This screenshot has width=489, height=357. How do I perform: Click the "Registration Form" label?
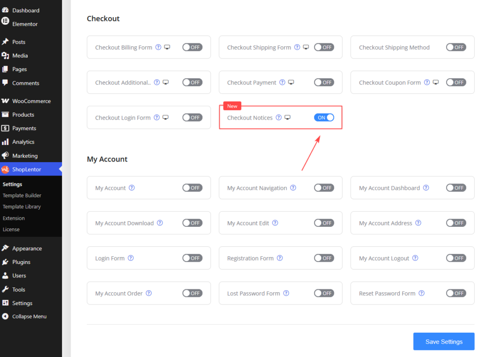pos(250,258)
